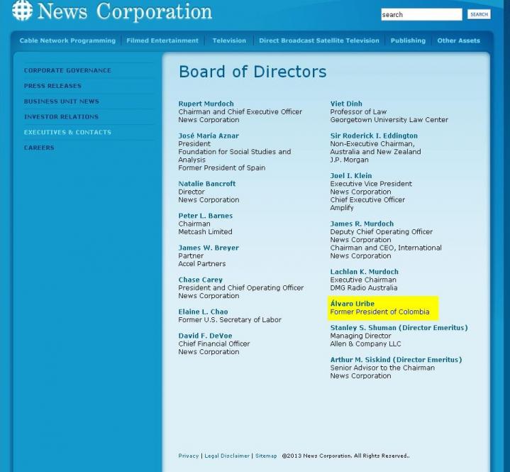
Task: Click the Board of Directors heading
Action: click(x=253, y=72)
